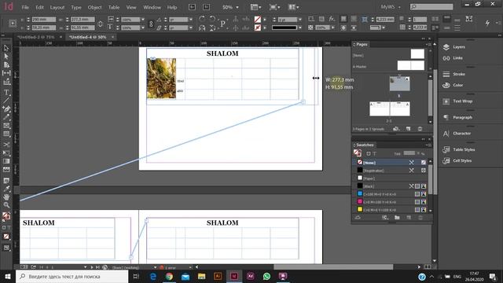Open the Arrange Documents dropdown
The width and height of the screenshot is (503, 283).
(293, 7)
